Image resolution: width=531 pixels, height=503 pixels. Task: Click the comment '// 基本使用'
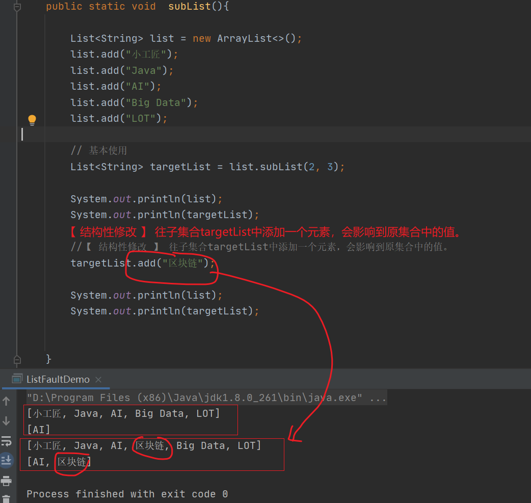[99, 150]
